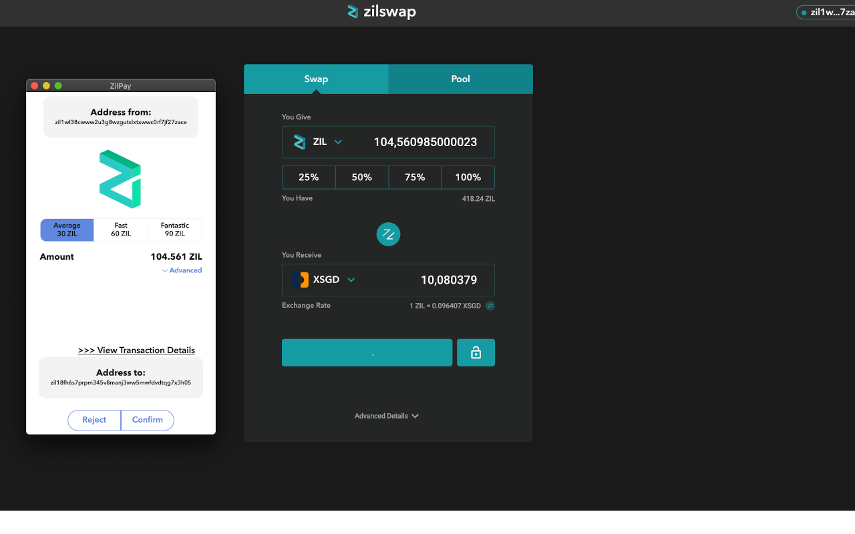Viewport: 855px width, 534px height.
Task: Minimize the ZilPay window
Action: click(x=46, y=85)
